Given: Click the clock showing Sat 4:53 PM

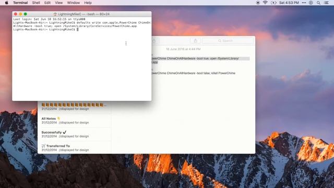Looking at the screenshot, I should pyautogui.click(x=289, y=3).
